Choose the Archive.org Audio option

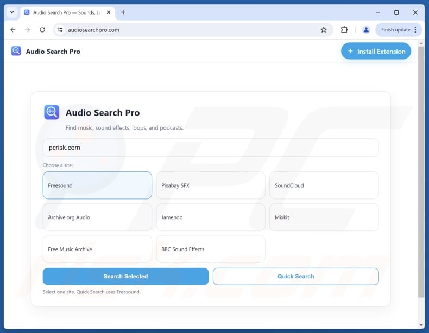point(97,217)
